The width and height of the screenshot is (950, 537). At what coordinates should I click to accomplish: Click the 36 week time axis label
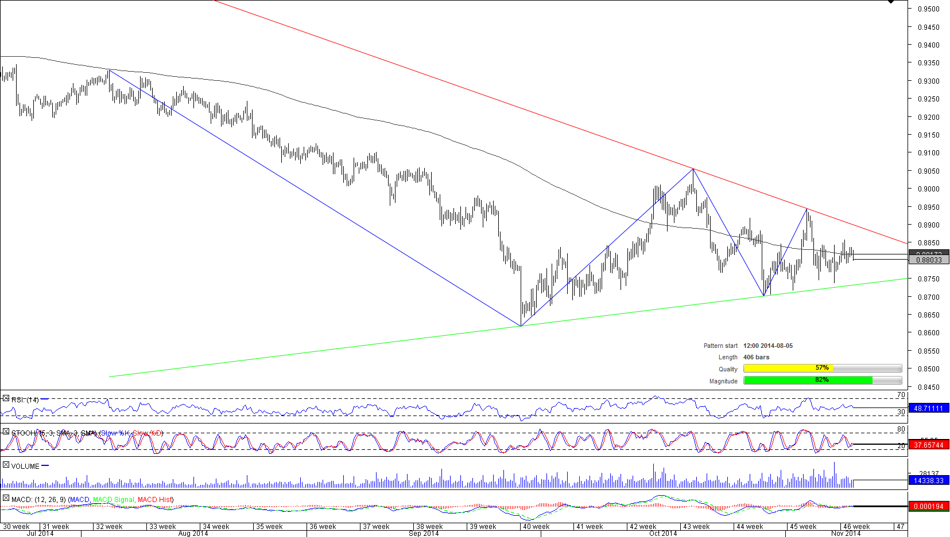pyautogui.click(x=323, y=526)
